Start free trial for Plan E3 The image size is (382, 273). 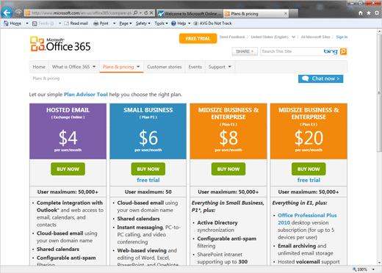(309, 180)
